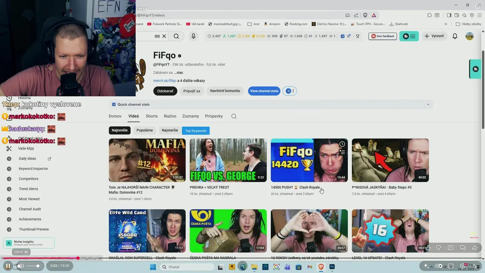Show more bookmarks with the chevron

point(446,24)
